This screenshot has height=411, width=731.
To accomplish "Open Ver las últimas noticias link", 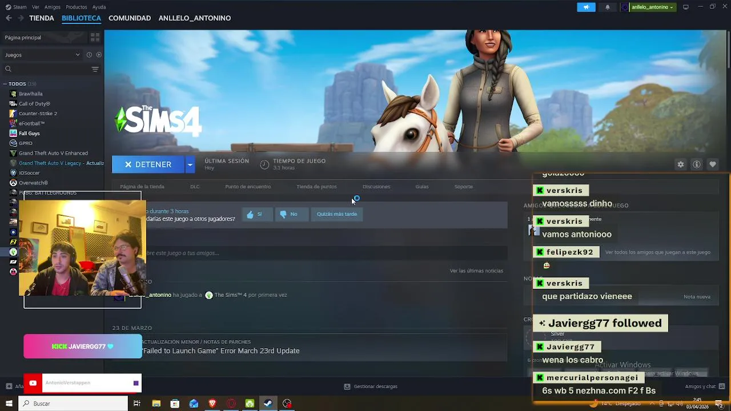I will coord(476,271).
